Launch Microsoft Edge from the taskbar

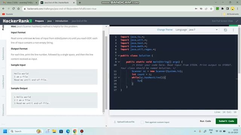tap(68, 131)
